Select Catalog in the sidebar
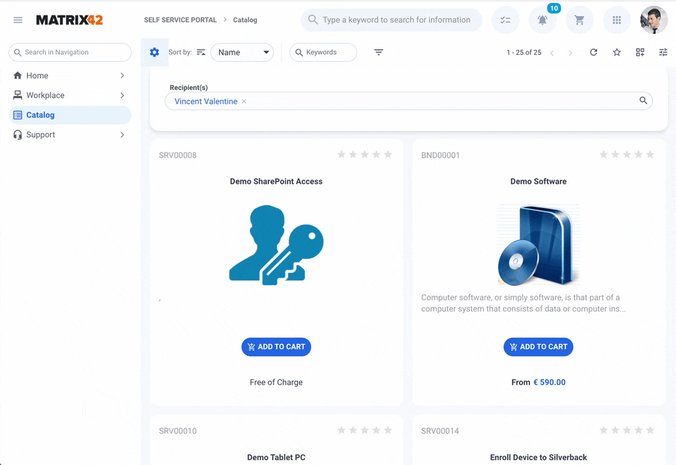 pyautogui.click(x=70, y=115)
